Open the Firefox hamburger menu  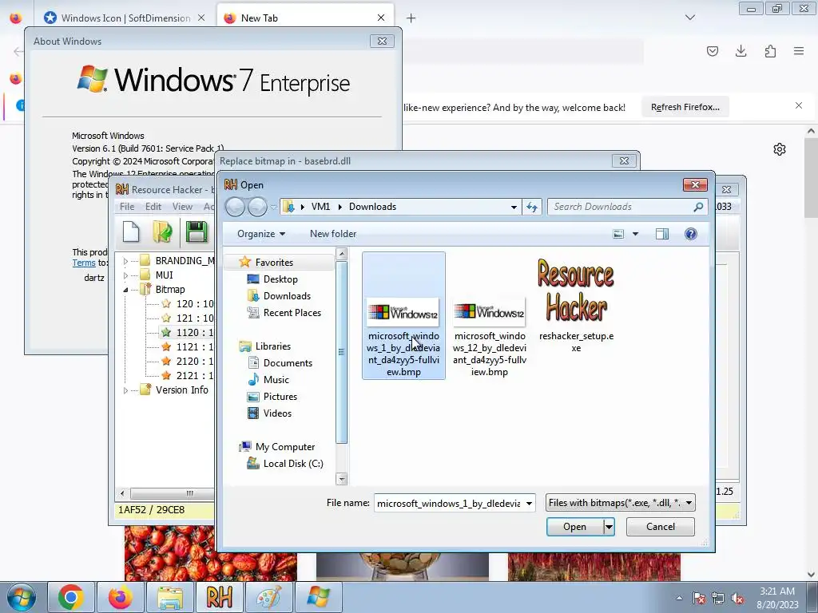pyautogui.click(x=799, y=51)
